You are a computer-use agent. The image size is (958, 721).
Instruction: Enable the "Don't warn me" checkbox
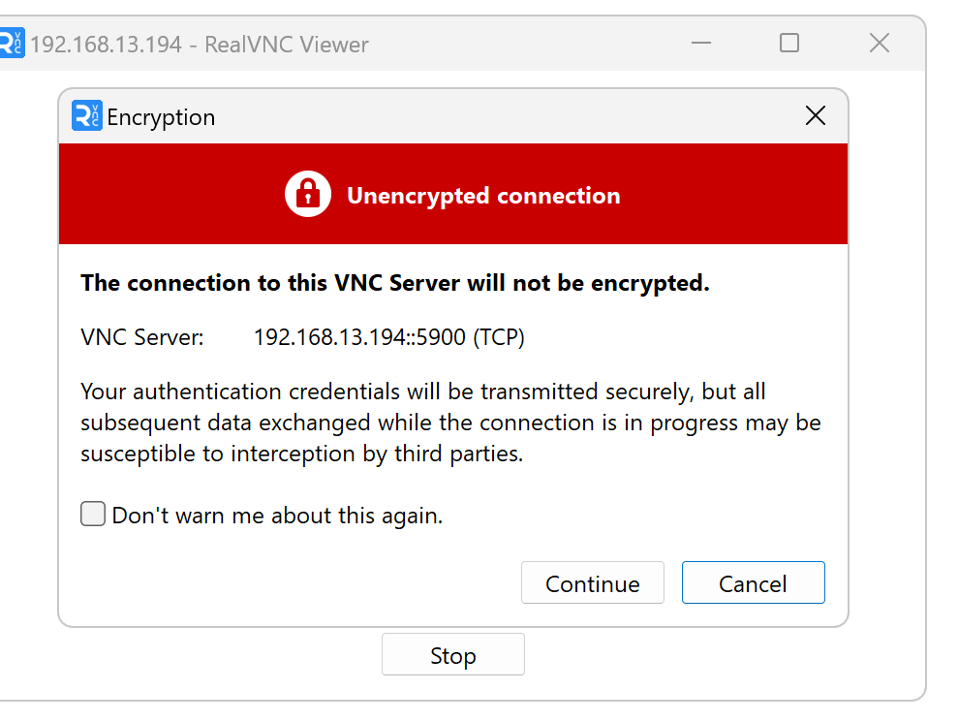coord(93,515)
